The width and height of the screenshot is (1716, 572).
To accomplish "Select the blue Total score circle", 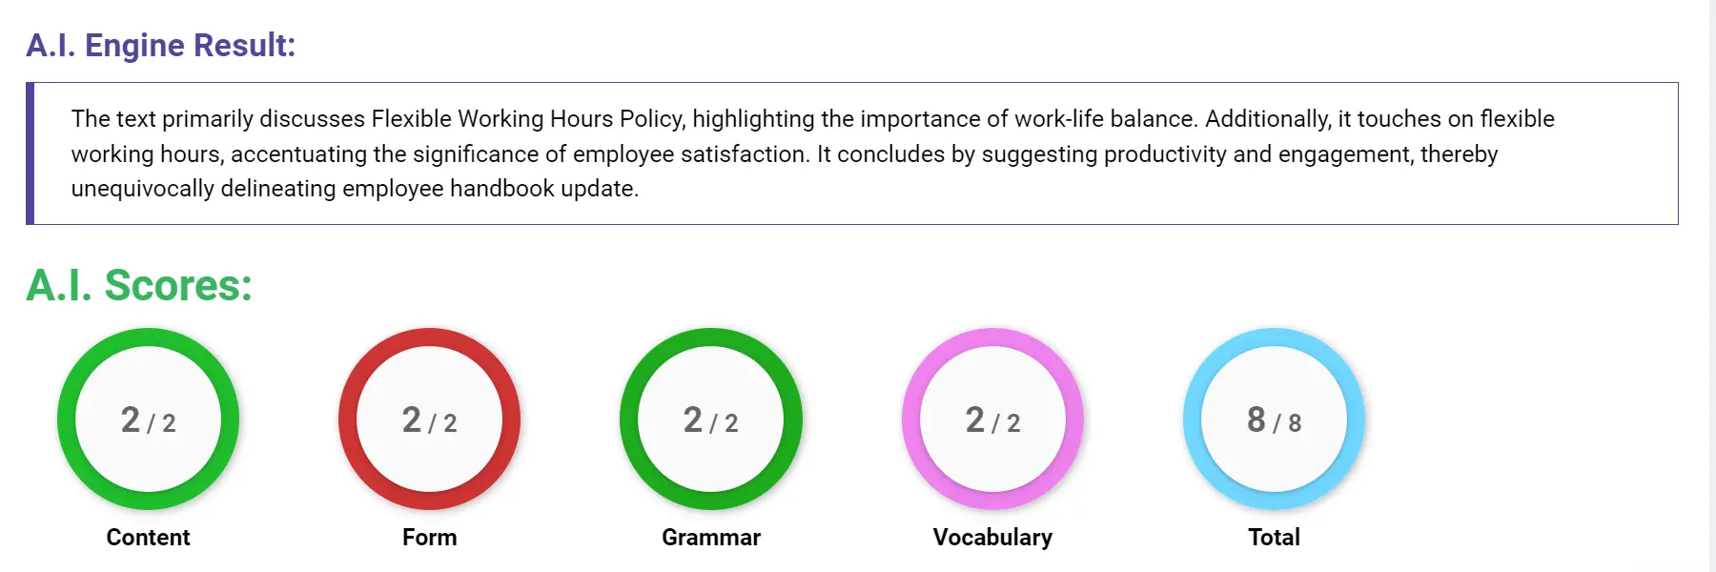I will pyautogui.click(x=1275, y=420).
